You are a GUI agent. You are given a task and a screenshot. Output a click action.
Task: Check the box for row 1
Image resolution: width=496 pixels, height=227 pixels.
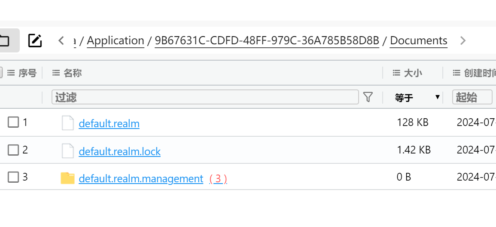13,122
